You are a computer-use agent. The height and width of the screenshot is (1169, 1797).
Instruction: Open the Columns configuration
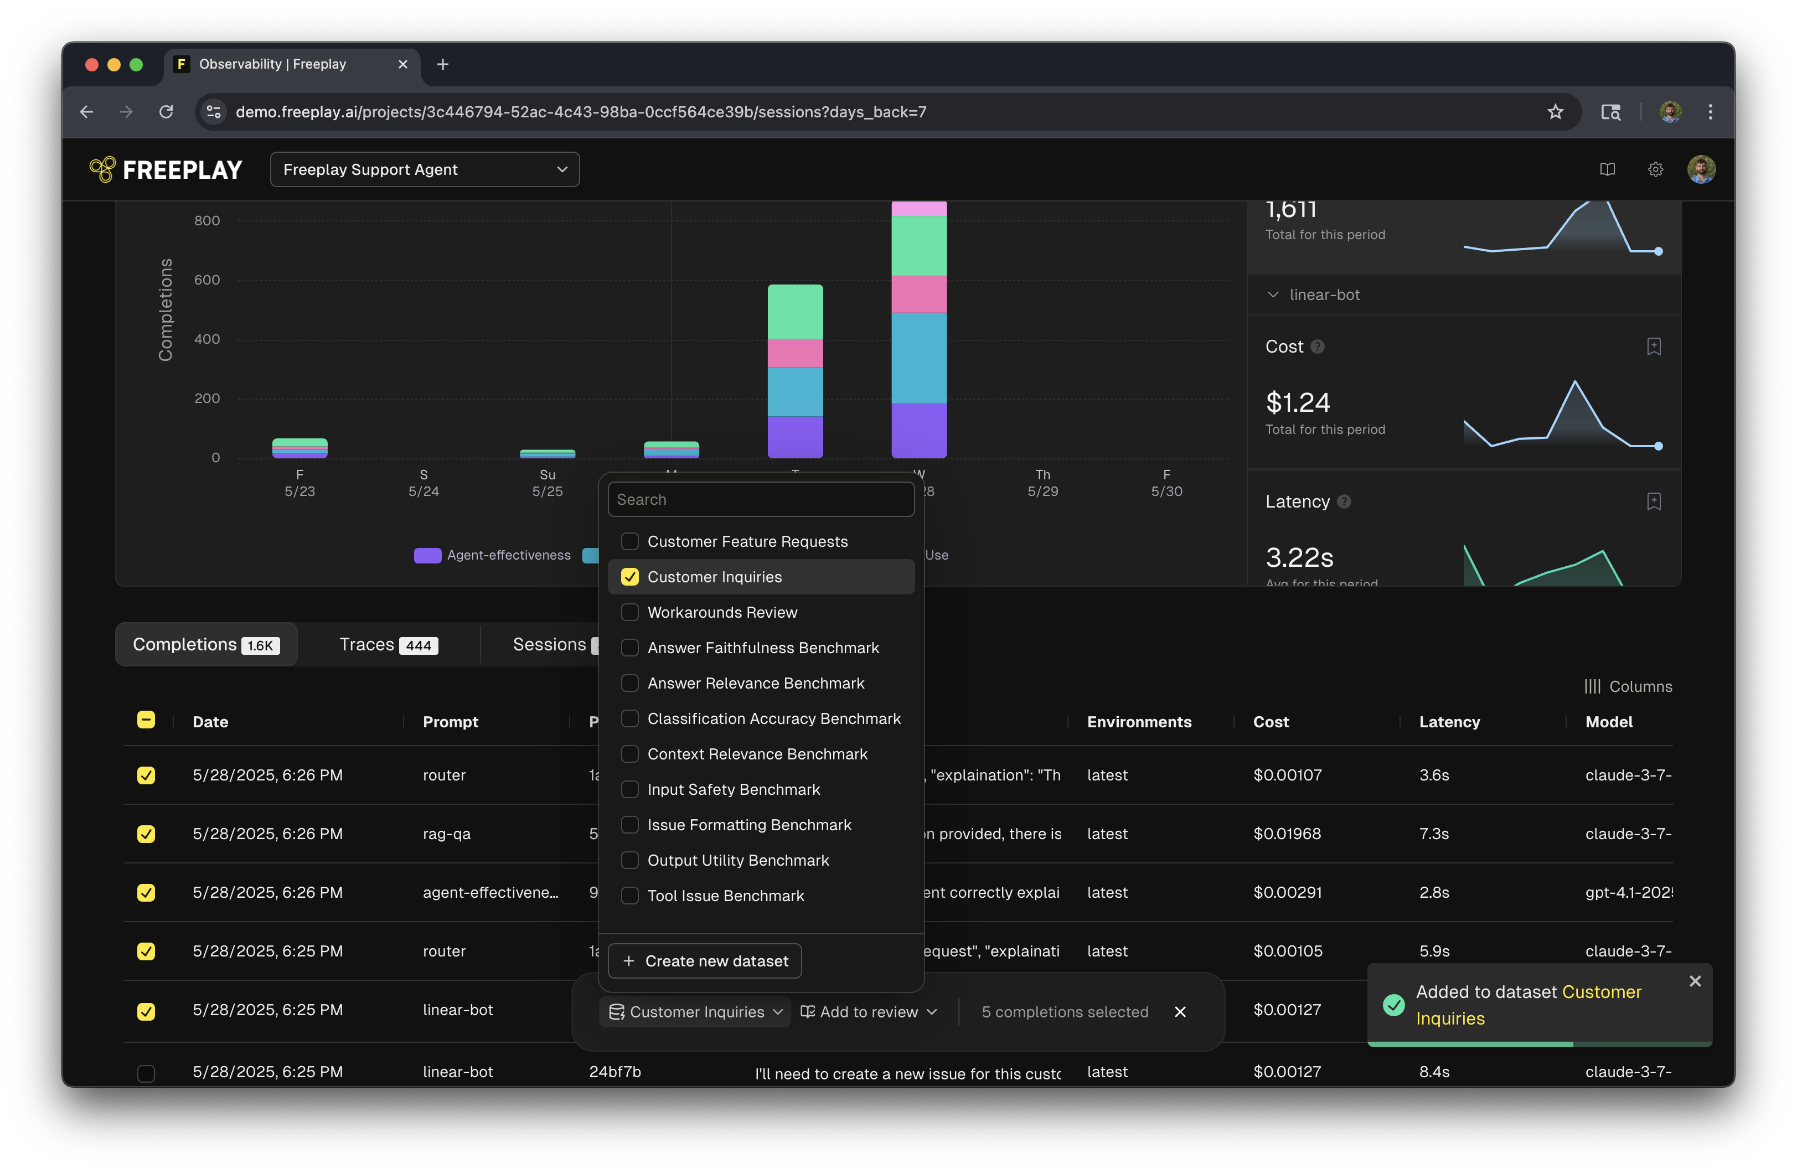(1628, 686)
